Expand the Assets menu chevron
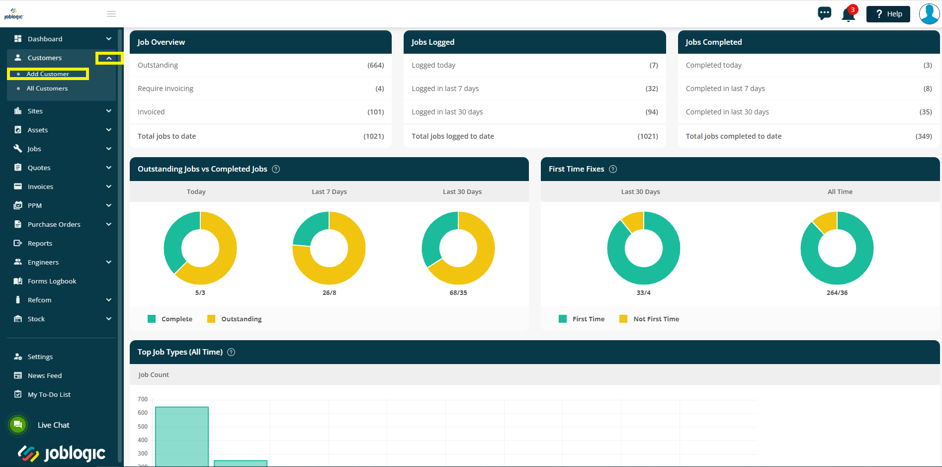Viewport: 942px width, 467px height. click(x=109, y=130)
